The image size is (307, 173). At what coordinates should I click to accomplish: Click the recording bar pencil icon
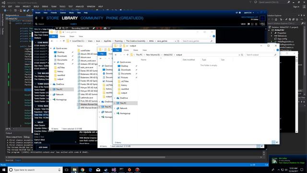pos(94,28)
